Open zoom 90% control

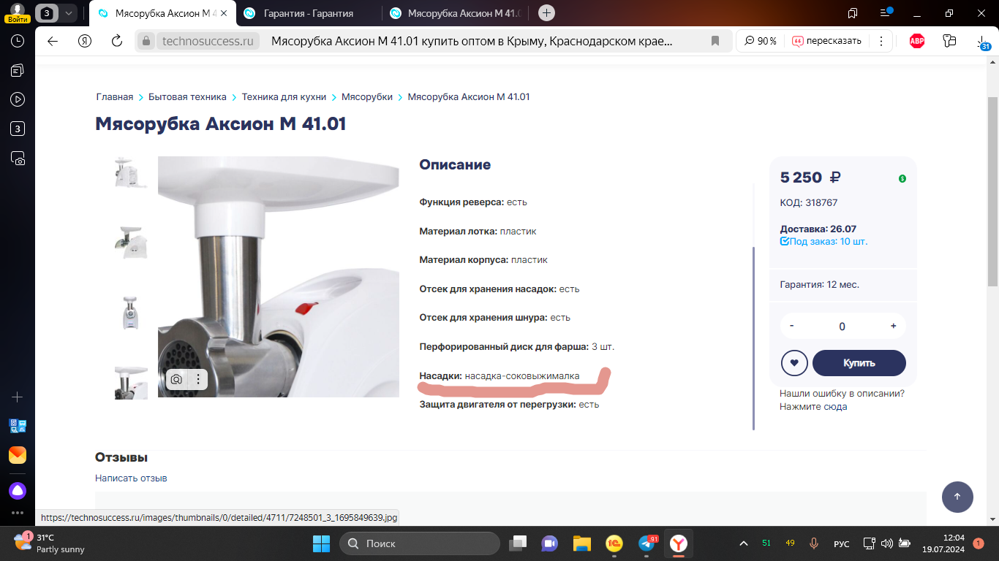click(761, 41)
